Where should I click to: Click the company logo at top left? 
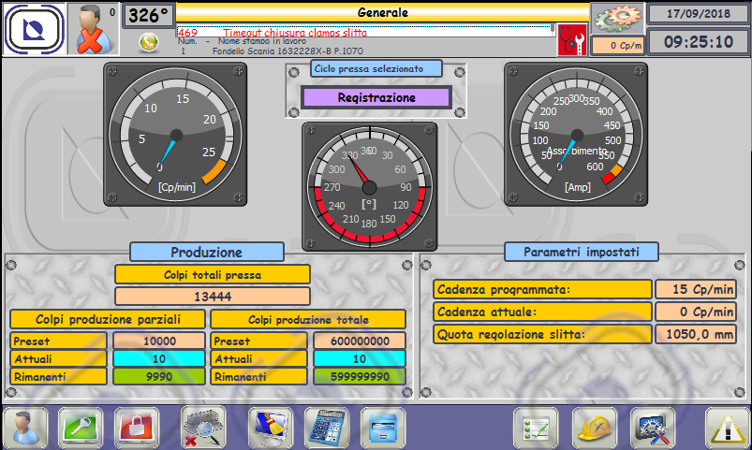[33, 29]
